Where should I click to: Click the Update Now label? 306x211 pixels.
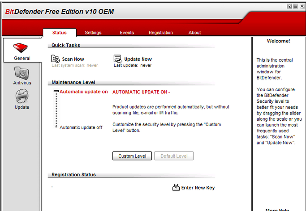click(x=138, y=59)
